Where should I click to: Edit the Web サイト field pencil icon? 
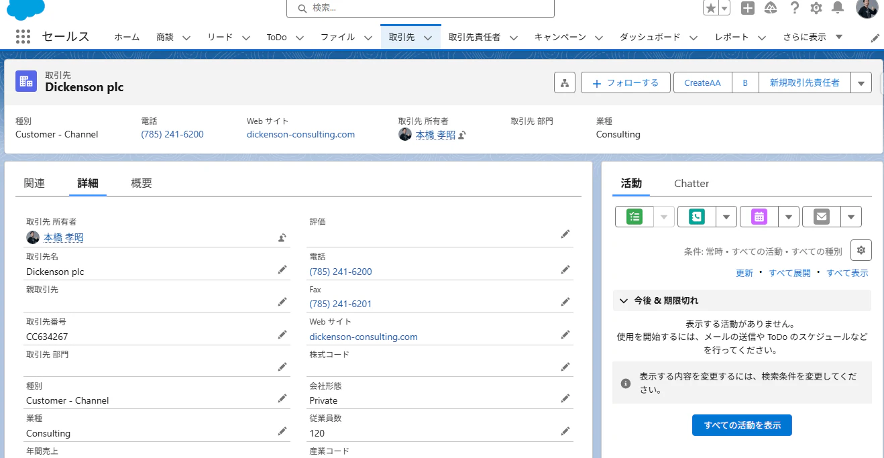click(x=565, y=334)
